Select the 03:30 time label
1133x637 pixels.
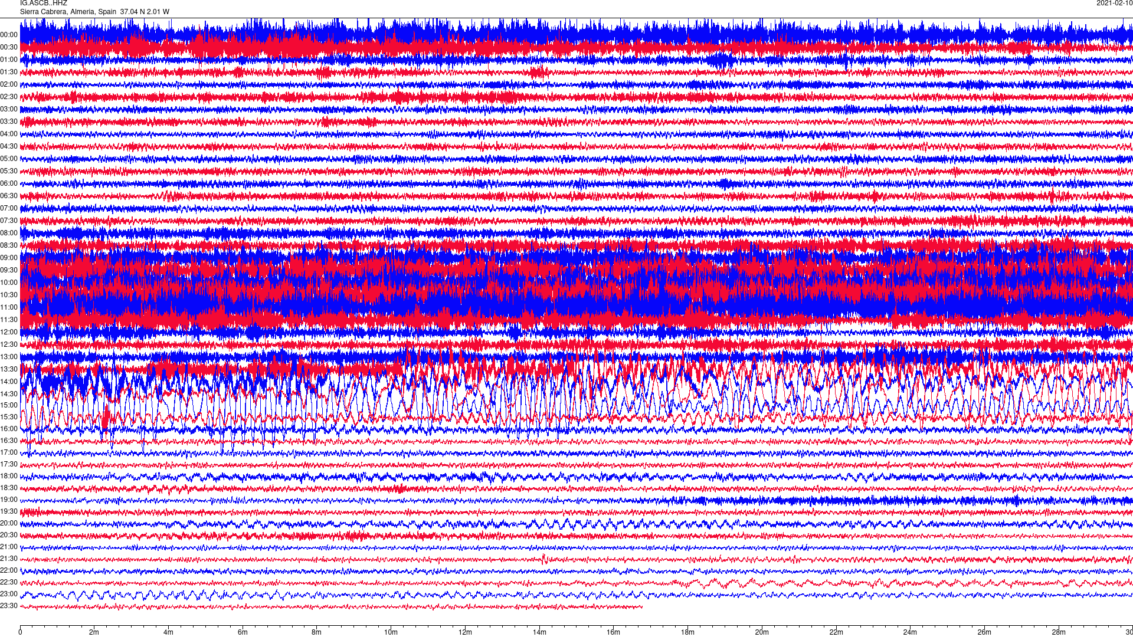coord(9,122)
